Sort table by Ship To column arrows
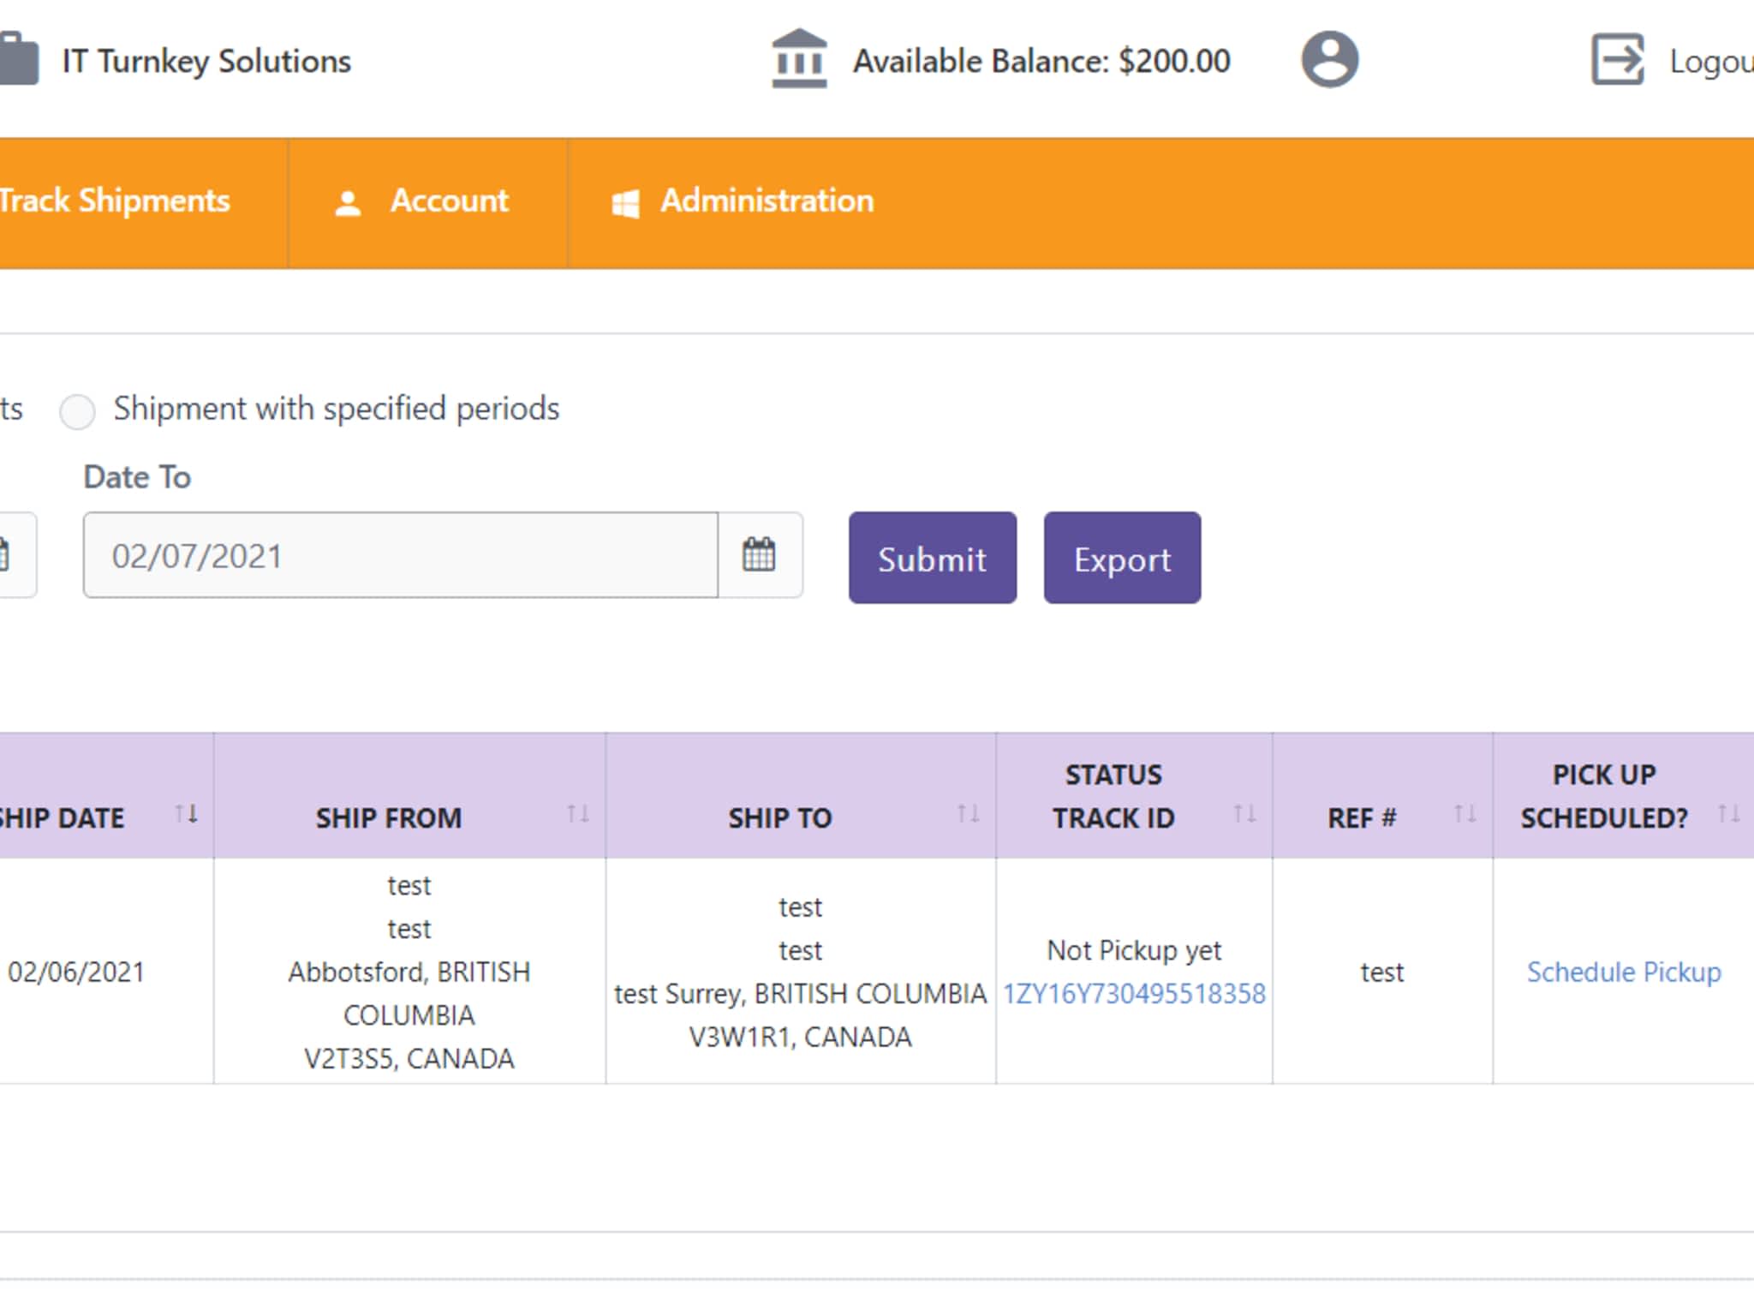The height and width of the screenshot is (1316, 1754). pos(968,813)
